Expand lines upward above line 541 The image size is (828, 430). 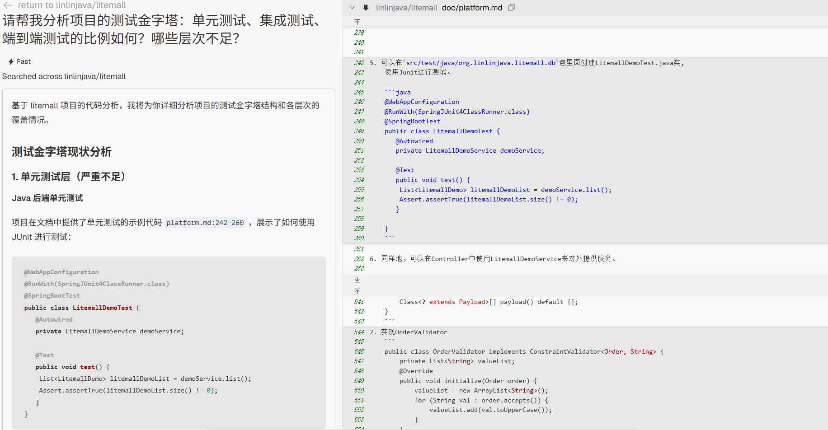click(357, 291)
